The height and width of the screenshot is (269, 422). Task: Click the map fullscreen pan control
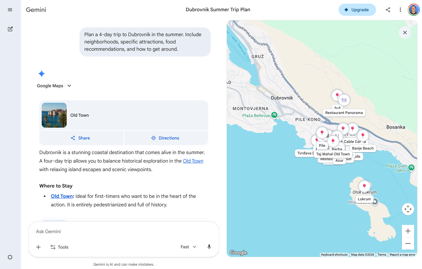(x=408, y=209)
